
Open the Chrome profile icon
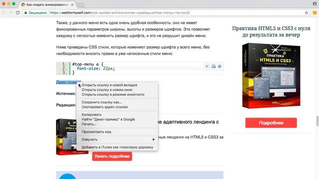click(315, 3)
